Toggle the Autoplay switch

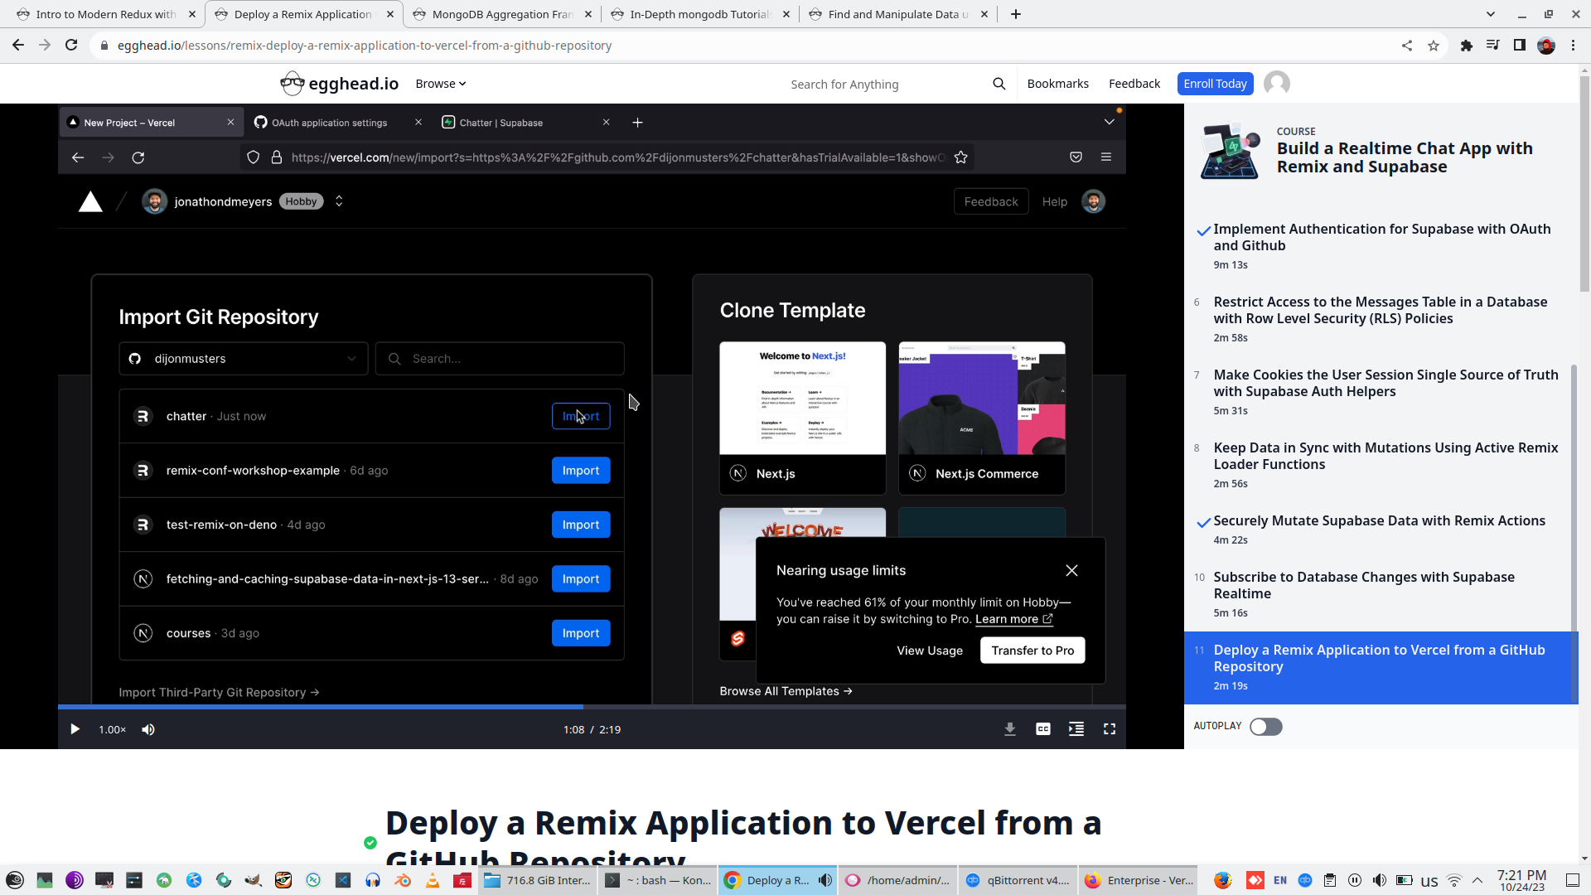1265,727
